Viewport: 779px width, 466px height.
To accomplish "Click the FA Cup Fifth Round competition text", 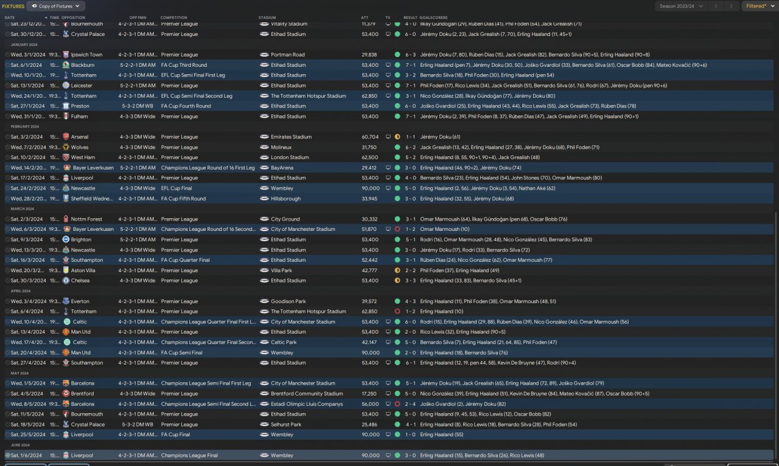I will 183,199.
